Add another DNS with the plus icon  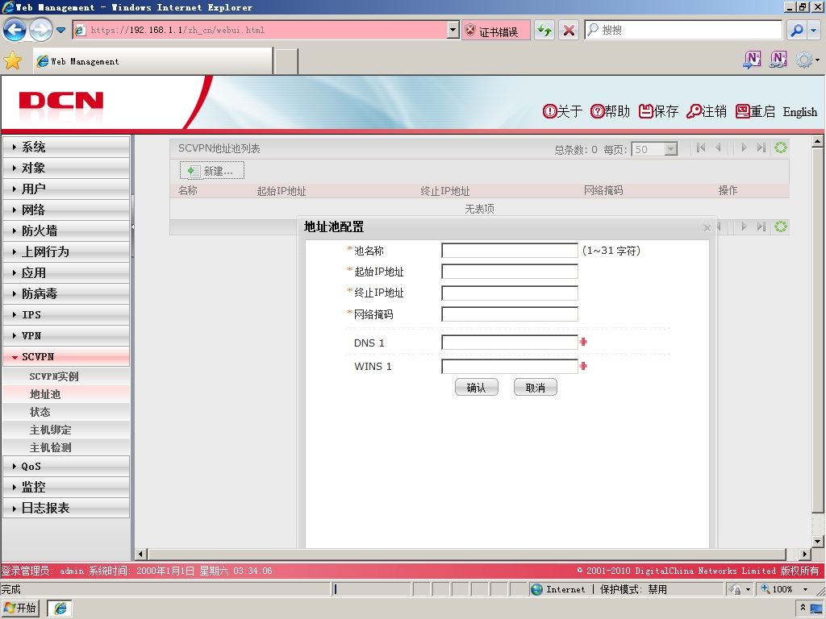tap(583, 342)
